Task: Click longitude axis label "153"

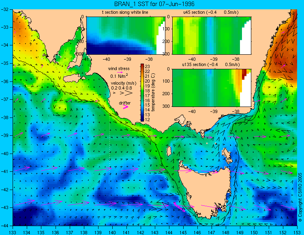Action: [297, 233]
